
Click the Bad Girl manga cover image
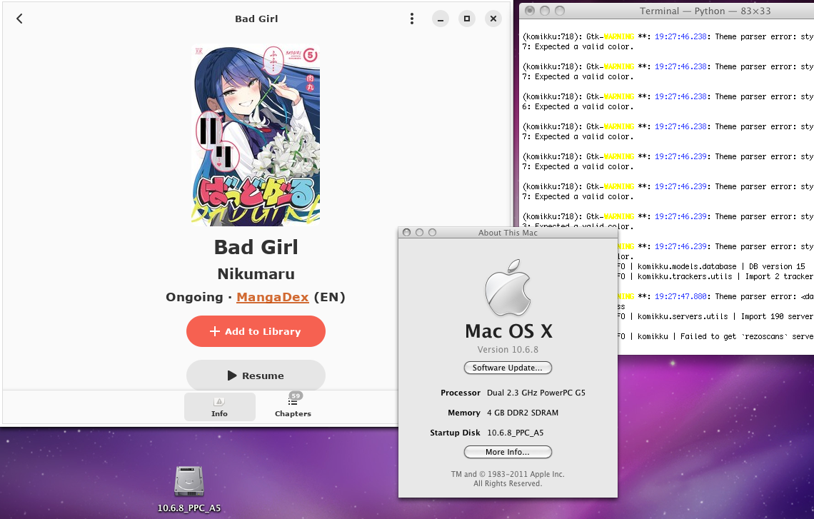tap(256, 135)
